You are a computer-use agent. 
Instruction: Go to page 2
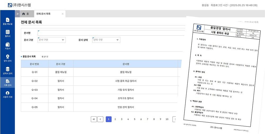click(115, 119)
